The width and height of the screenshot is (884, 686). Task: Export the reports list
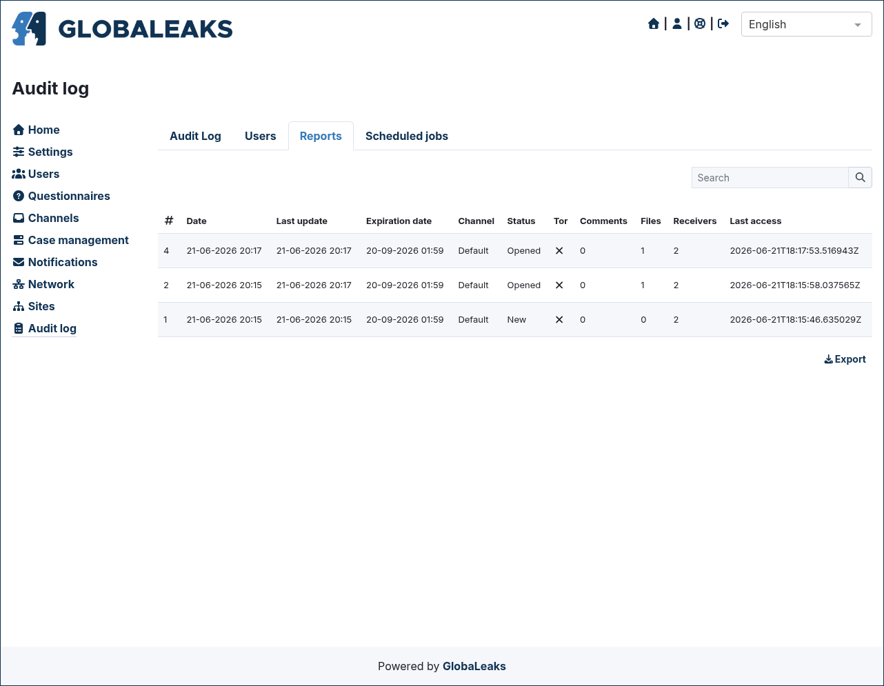845,359
